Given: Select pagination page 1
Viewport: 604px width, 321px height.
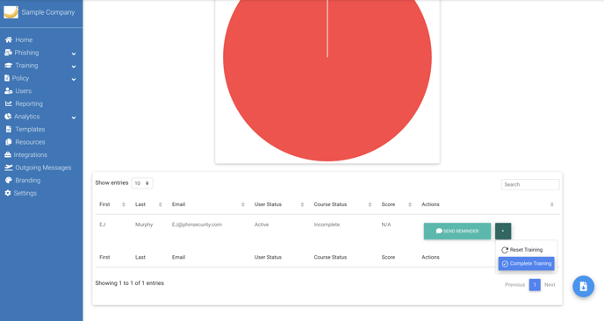Looking at the screenshot, I should 535,285.
